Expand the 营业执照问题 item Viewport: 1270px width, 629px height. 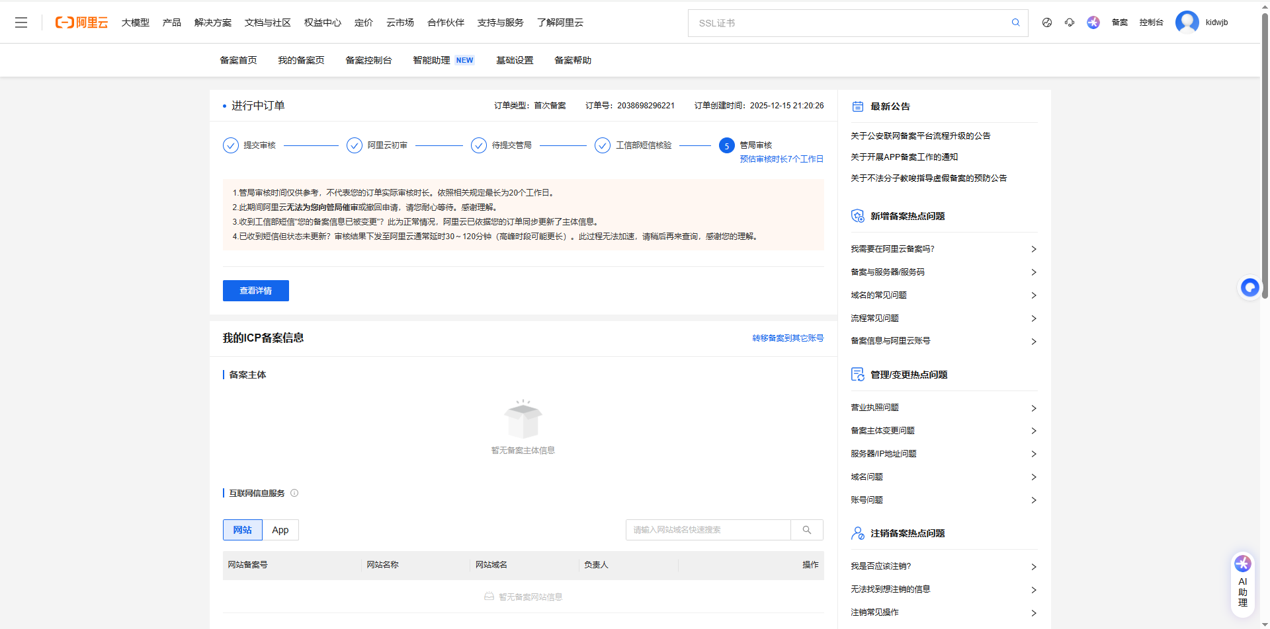(943, 408)
